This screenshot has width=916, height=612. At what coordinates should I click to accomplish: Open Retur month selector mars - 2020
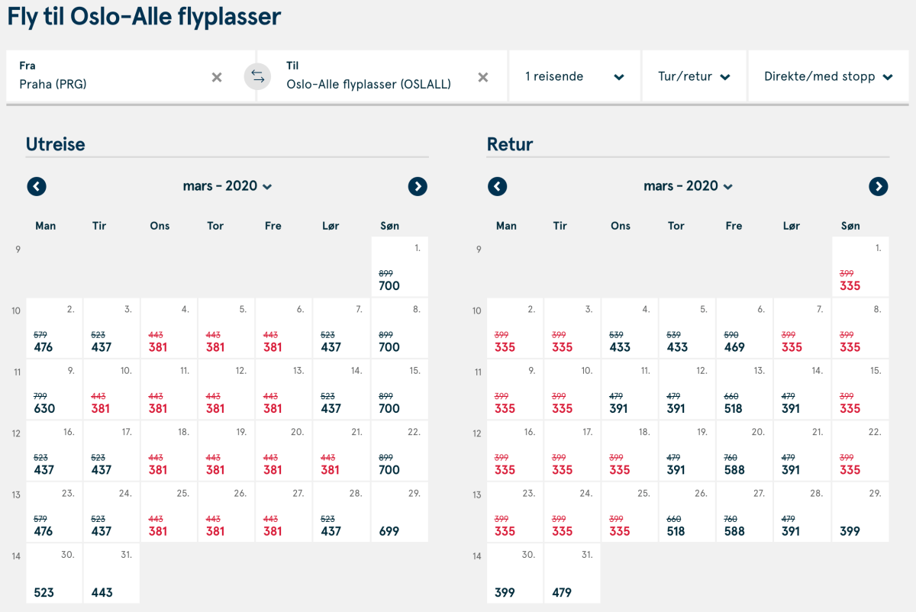click(688, 186)
